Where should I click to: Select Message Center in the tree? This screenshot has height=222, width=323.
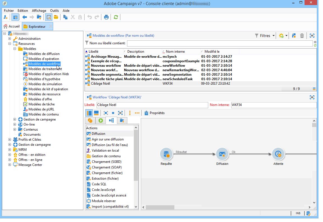(x=30, y=165)
